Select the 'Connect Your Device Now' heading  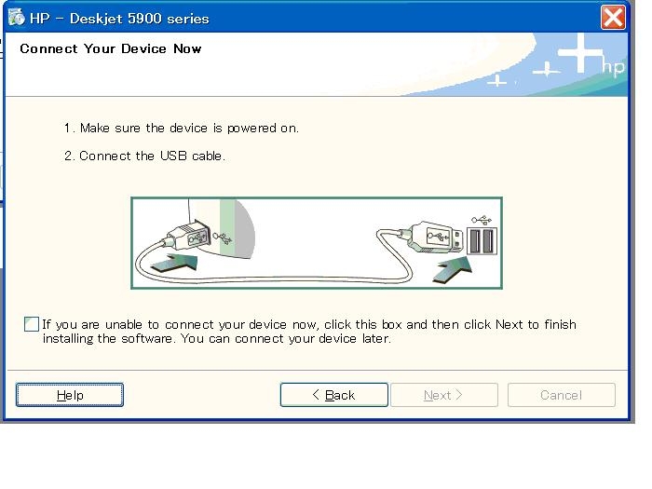111,48
